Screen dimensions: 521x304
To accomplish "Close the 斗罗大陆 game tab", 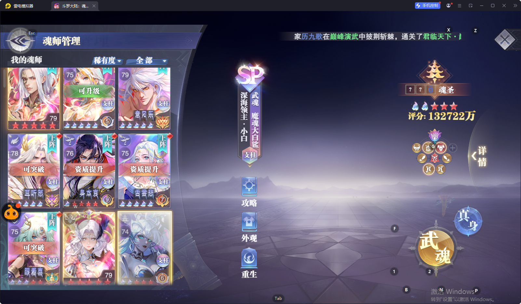I will click(94, 6).
